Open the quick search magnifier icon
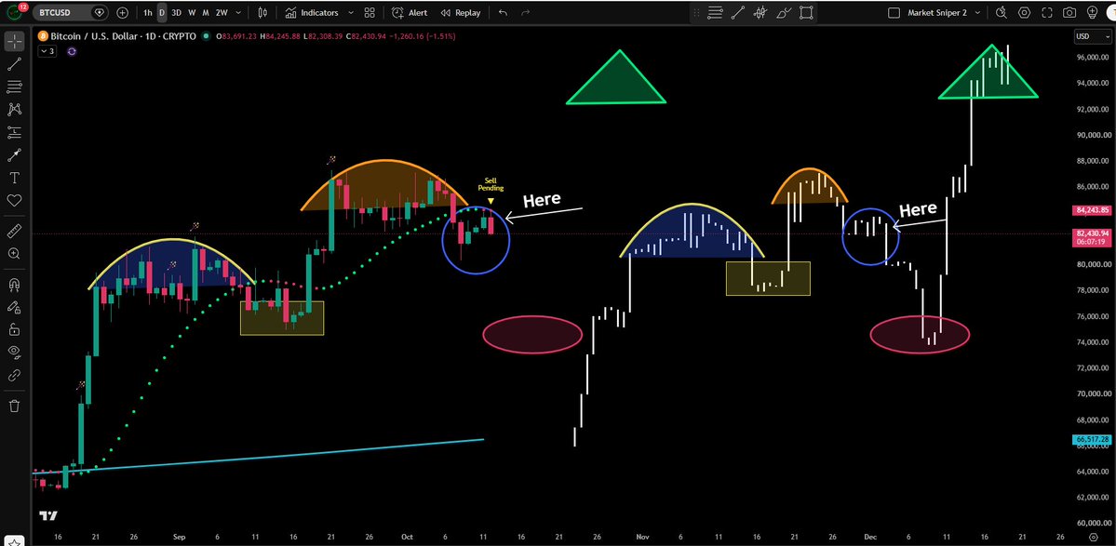Viewport: 1116px width, 546px height. click(1002, 13)
